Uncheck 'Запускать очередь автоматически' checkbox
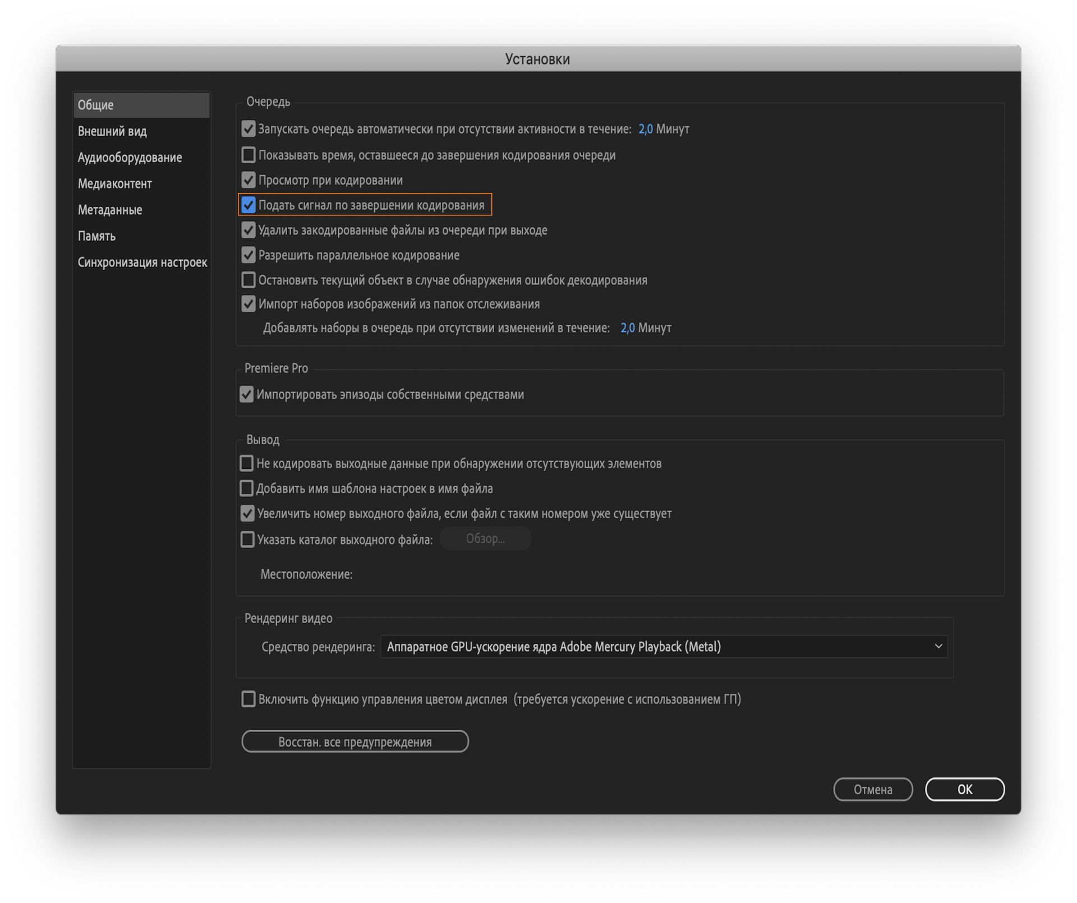This screenshot has width=1077, height=903. pyautogui.click(x=248, y=129)
